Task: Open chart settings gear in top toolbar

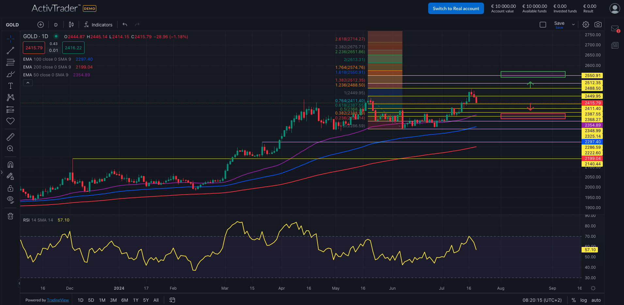Action: (x=586, y=24)
